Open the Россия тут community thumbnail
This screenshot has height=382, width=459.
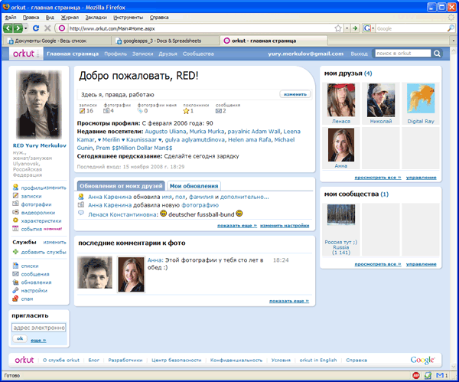click(x=341, y=214)
